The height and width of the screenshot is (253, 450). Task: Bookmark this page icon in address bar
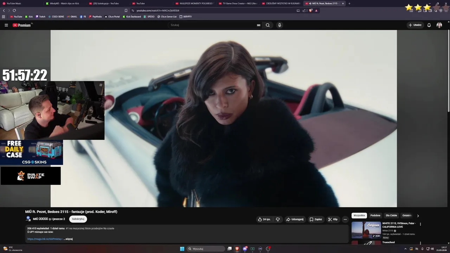point(126,11)
